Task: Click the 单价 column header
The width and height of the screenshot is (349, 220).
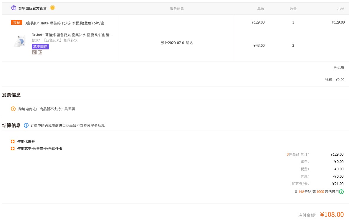Action: [x=261, y=9]
